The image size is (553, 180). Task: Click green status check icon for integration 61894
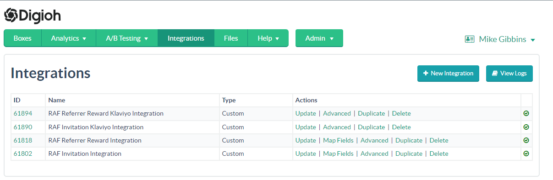[x=526, y=113]
